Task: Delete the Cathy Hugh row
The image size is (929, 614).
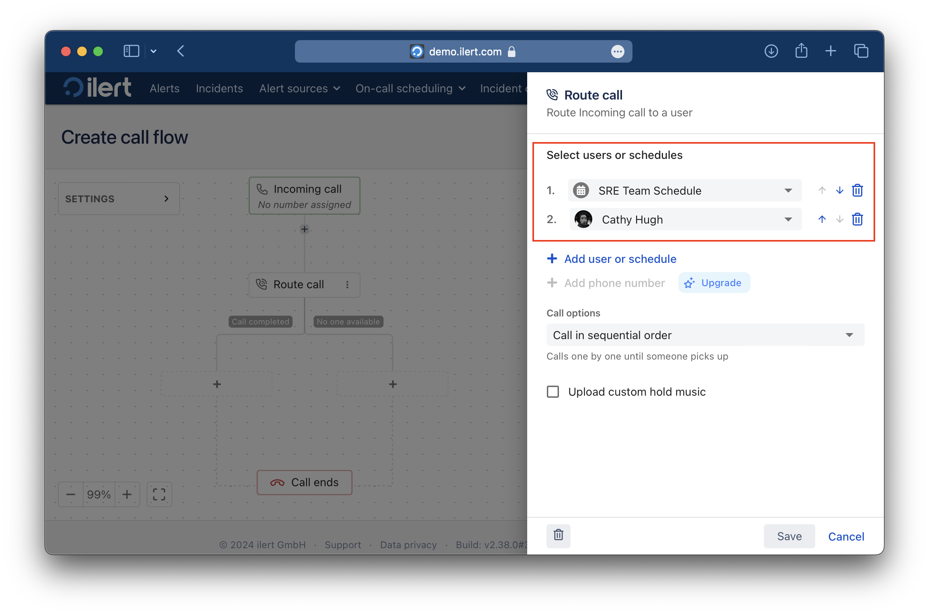Action: [857, 219]
